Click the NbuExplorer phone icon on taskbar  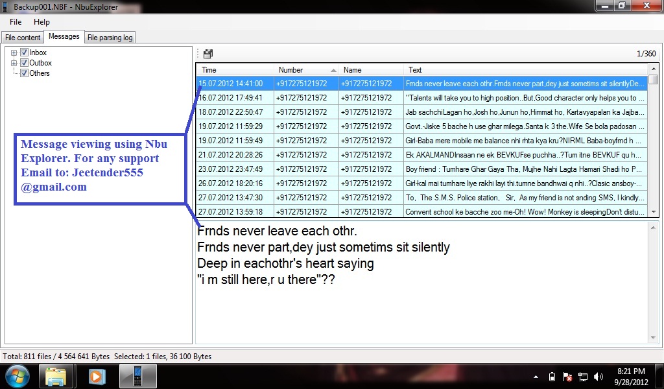138,376
